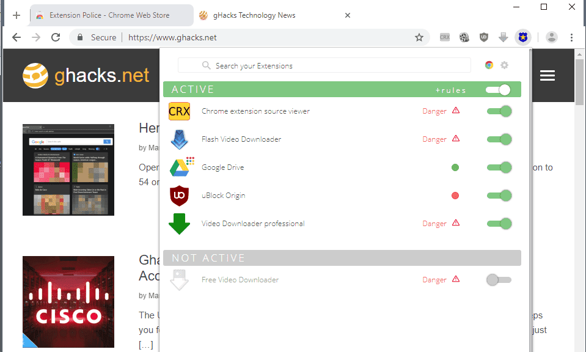Click Google Drive icon in list

pyautogui.click(x=181, y=167)
